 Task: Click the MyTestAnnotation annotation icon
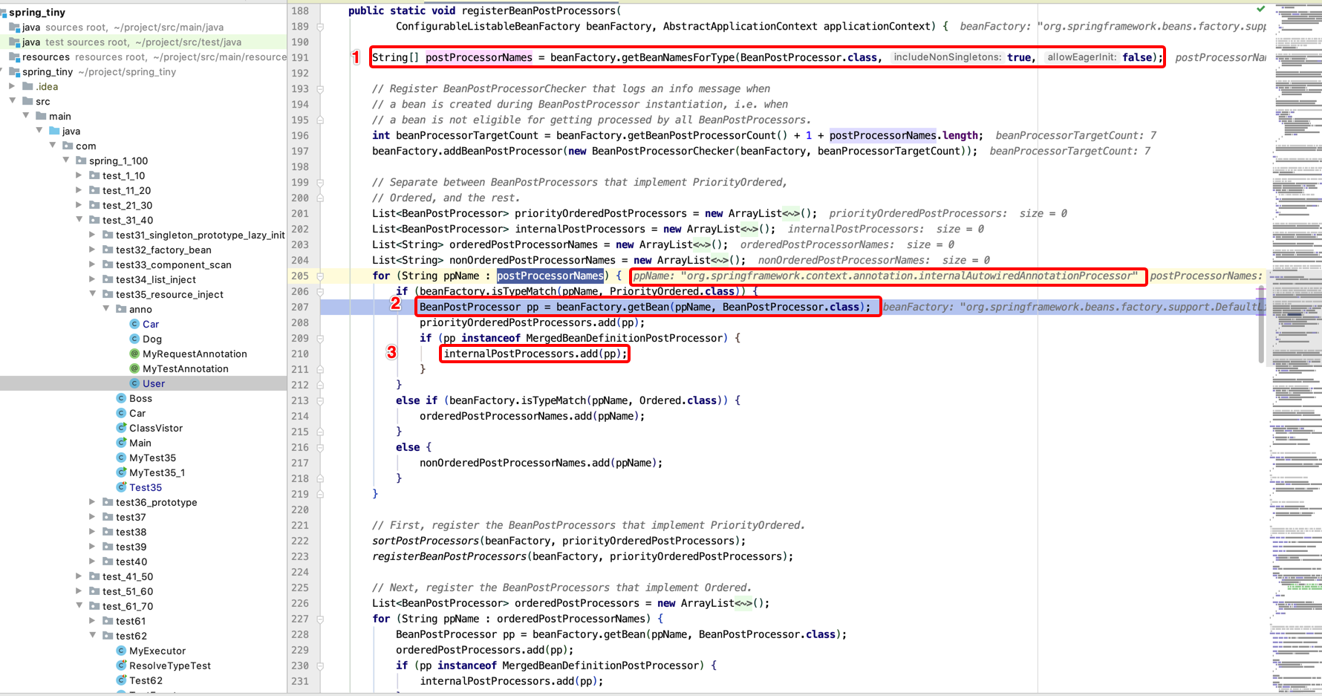click(x=134, y=368)
